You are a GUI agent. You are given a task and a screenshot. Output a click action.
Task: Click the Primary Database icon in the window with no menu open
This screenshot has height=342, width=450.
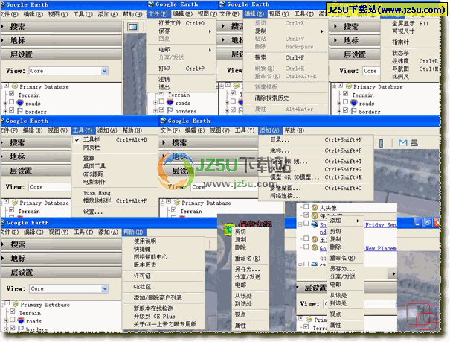pyautogui.click(x=15, y=86)
